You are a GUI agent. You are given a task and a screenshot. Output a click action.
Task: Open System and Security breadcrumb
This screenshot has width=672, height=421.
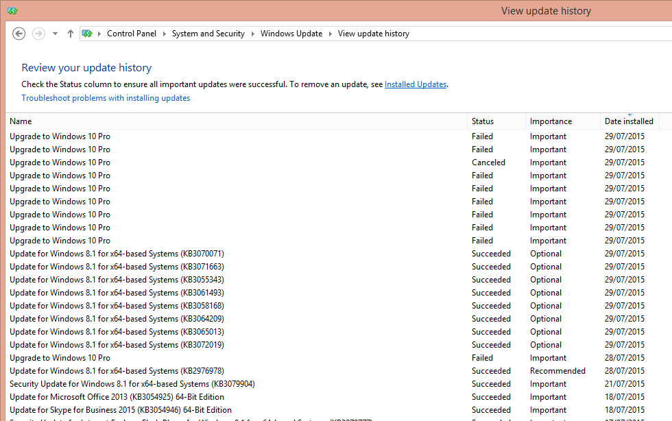[x=208, y=34]
